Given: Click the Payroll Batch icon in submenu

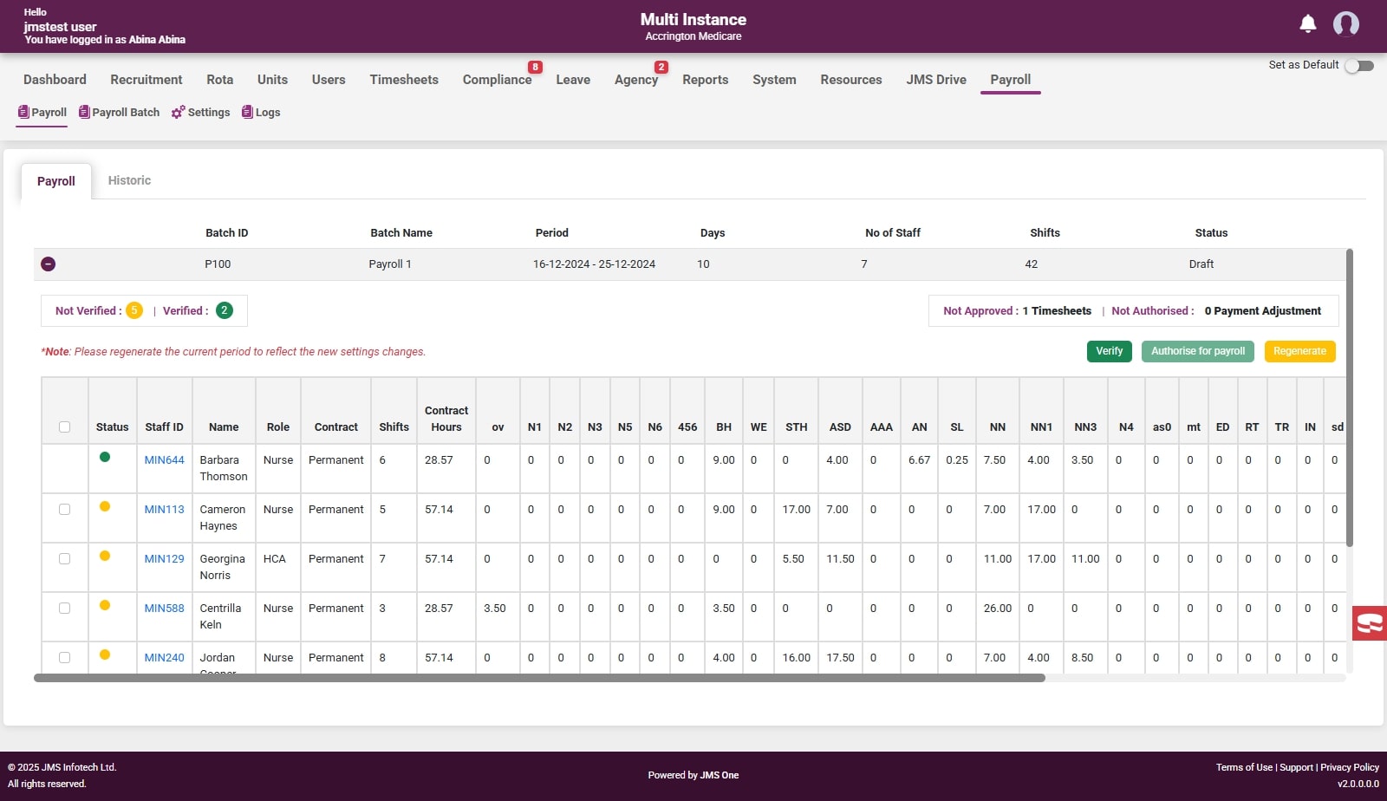Looking at the screenshot, I should [84, 112].
